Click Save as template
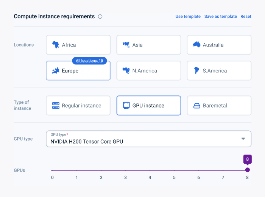The image size is (265, 197). coord(220,17)
